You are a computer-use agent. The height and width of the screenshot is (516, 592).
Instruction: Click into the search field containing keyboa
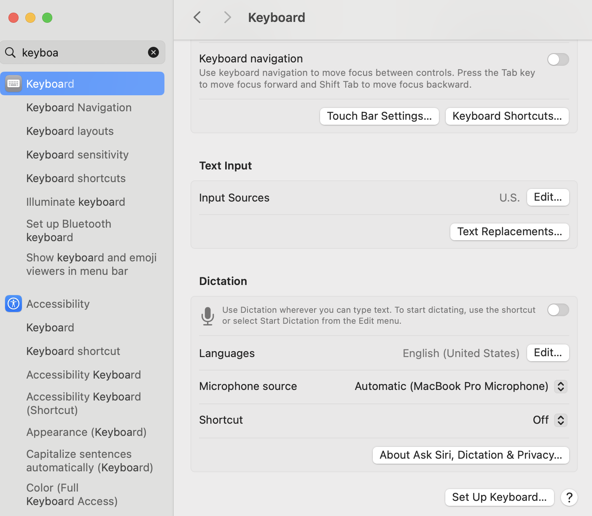click(83, 52)
